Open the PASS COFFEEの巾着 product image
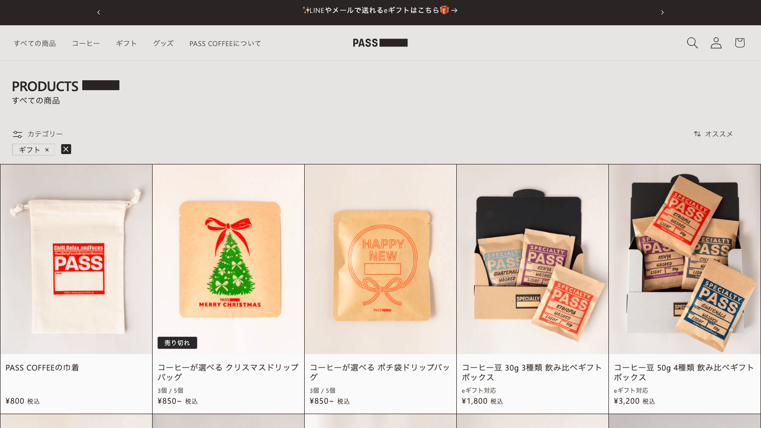 pos(76,259)
